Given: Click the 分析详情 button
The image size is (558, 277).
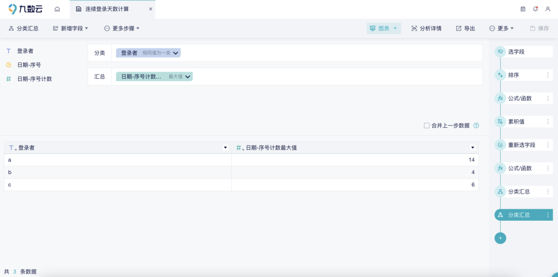Looking at the screenshot, I should (426, 28).
